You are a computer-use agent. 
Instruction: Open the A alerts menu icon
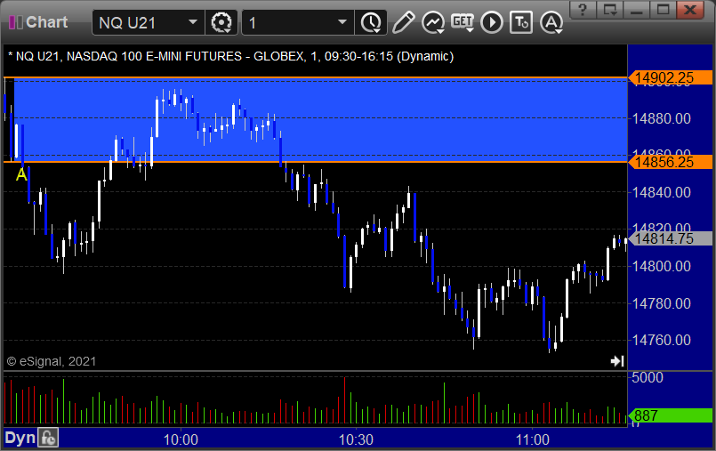(551, 22)
